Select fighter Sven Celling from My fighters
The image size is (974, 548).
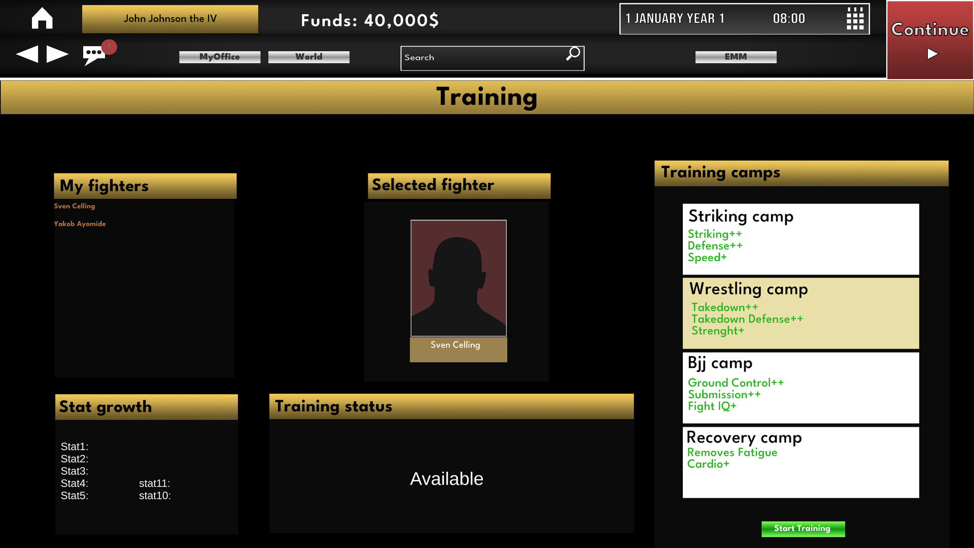coord(75,206)
